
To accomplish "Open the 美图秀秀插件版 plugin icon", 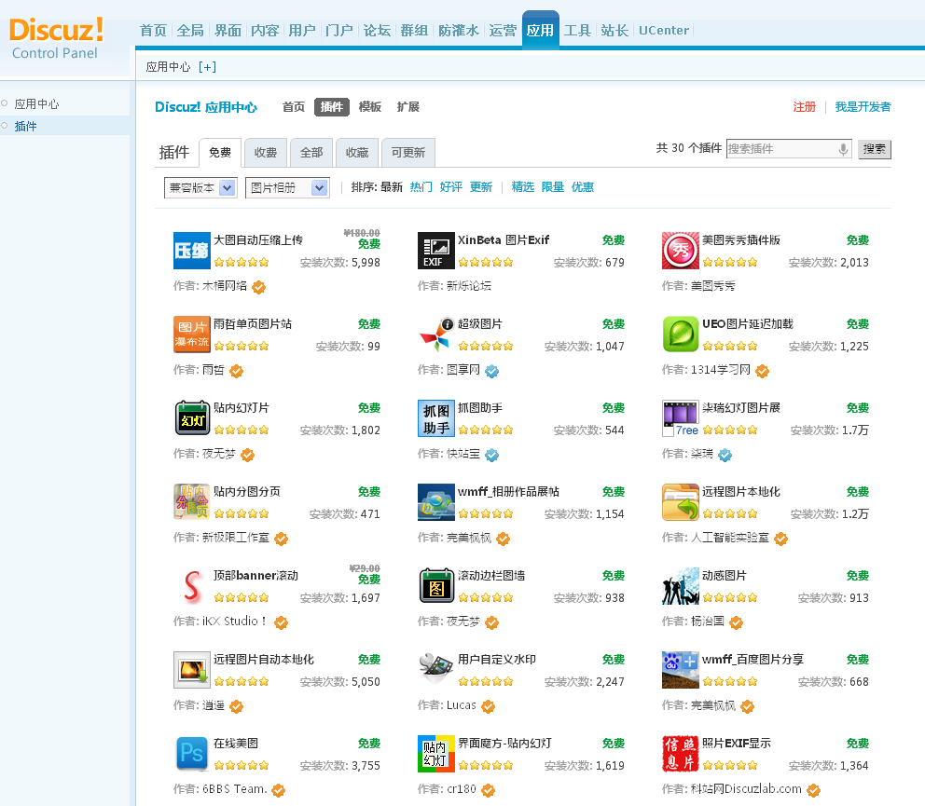I will 680,251.
